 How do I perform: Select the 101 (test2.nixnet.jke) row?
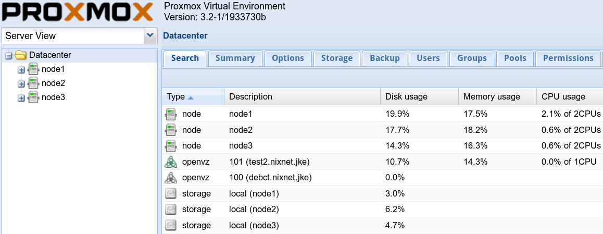tap(383, 162)
